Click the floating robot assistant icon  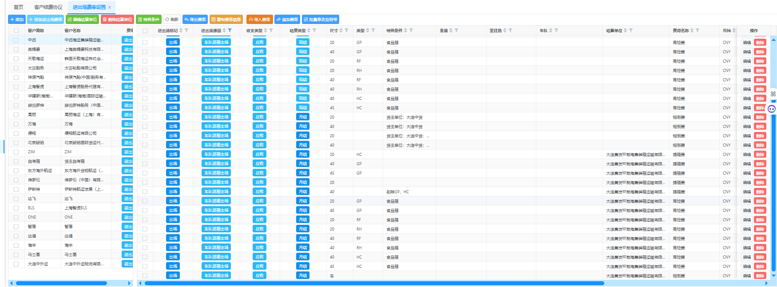click(x=772, y=109)
